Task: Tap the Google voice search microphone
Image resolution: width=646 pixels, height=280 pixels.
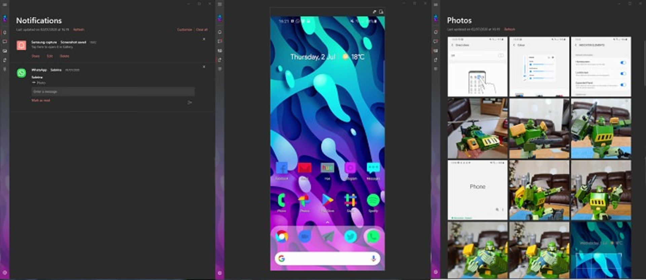Action: (373, 258)
